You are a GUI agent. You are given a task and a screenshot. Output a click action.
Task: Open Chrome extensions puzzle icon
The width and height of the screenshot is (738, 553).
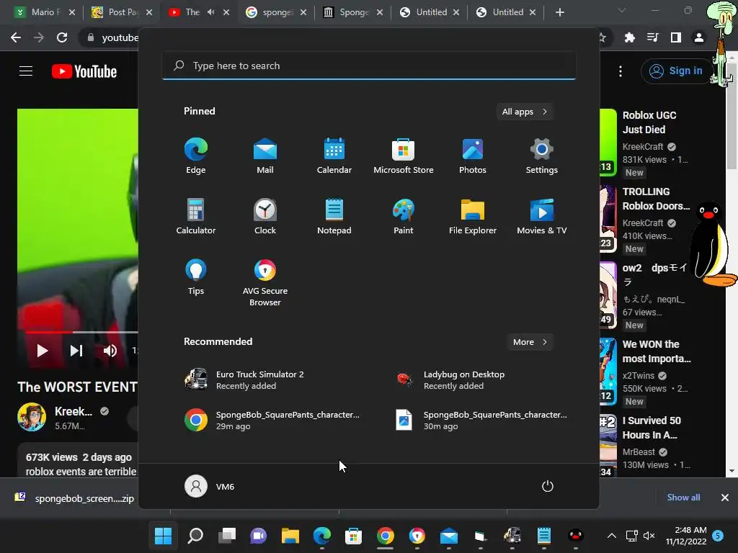tap(629, 37)
